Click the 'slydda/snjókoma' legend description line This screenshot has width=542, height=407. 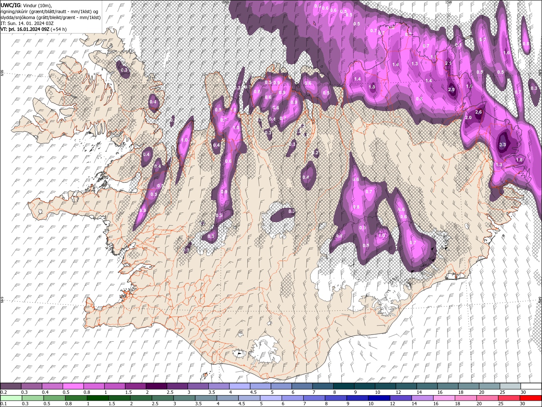tap(50, 17)
